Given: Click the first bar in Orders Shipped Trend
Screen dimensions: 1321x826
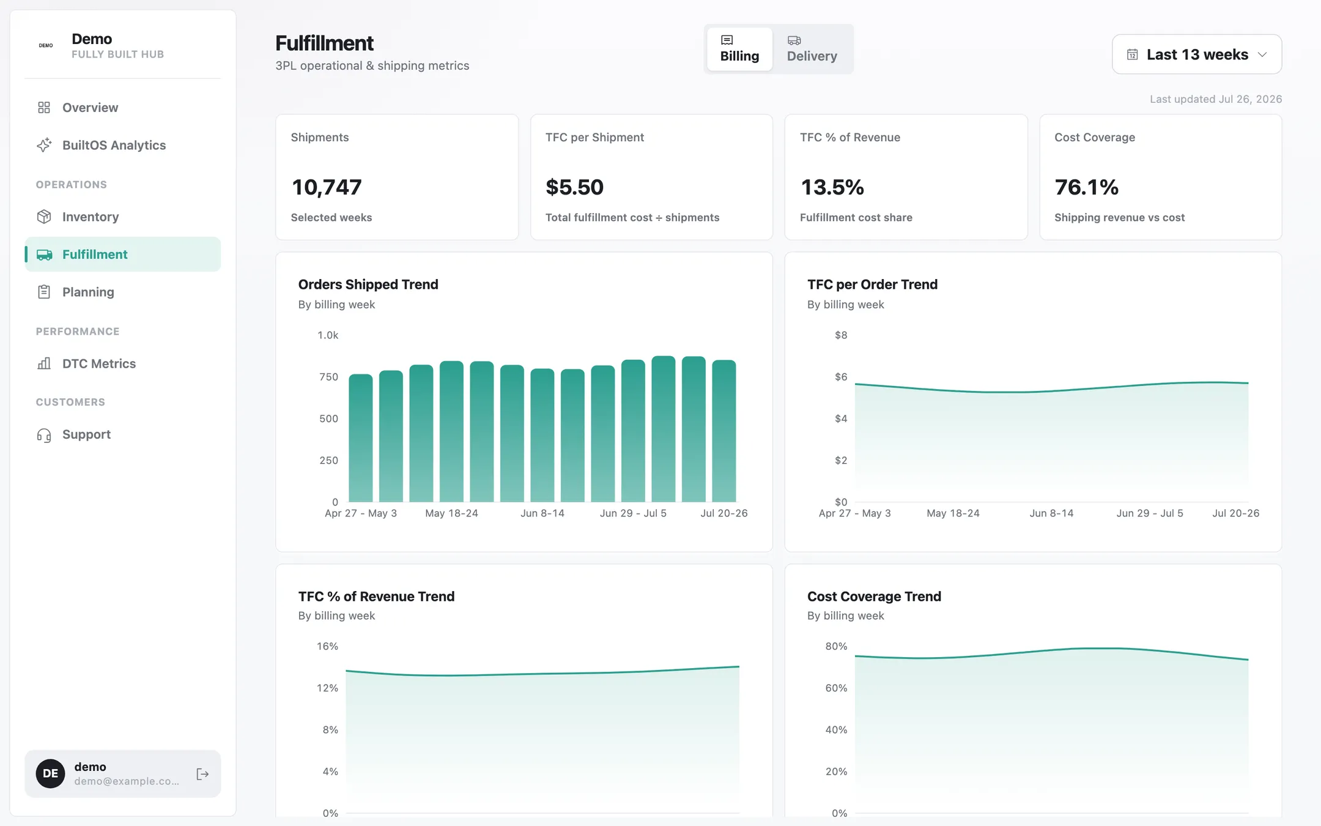Looking at the screenshot, I should tap(361, 438).
